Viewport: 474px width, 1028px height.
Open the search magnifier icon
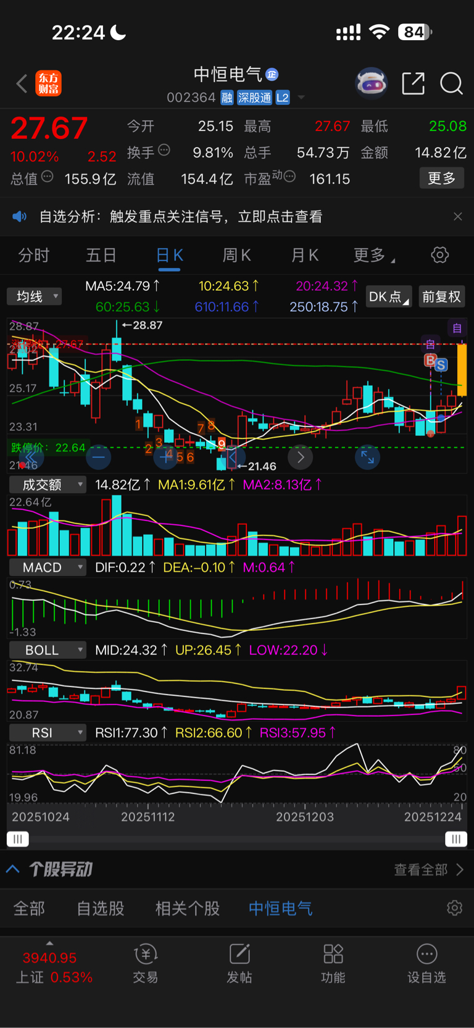(x=451, y=83)
